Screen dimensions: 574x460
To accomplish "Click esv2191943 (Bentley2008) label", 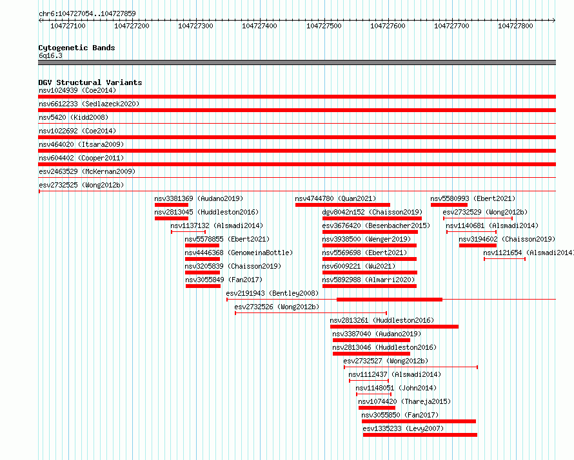I will tap(272, 293).
